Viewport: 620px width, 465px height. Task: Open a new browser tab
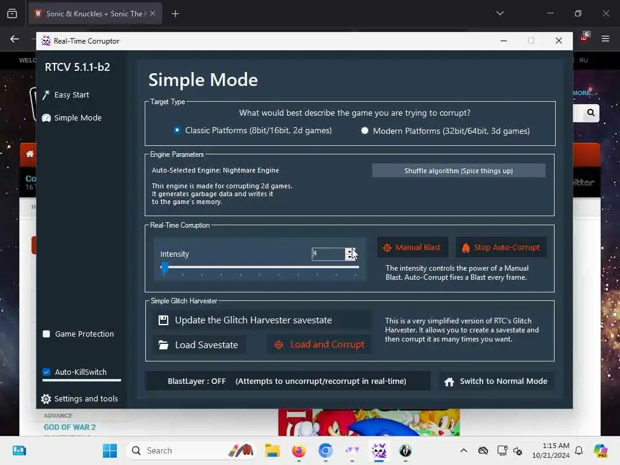[x=175, y=14]
